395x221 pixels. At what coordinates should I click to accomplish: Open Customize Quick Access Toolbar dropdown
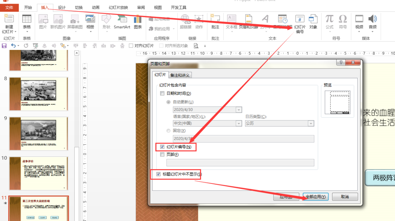[x=205, y=46]
